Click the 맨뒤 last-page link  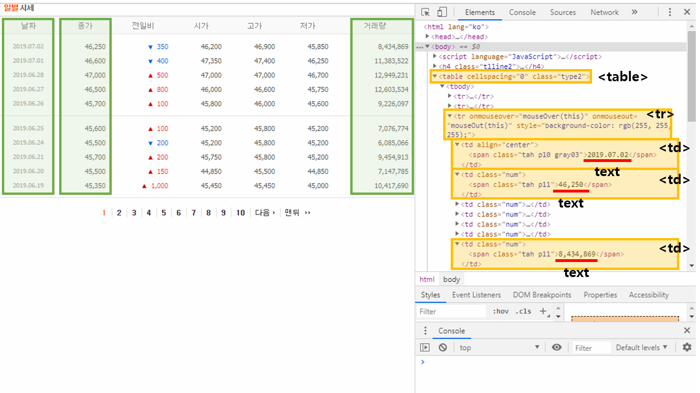[298, 213]
